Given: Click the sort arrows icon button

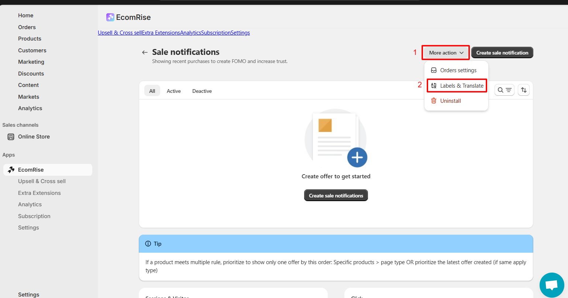Looking at the screenshot, I should pos(523,90).
